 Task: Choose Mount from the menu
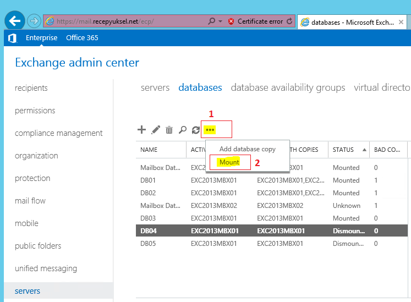229,162
